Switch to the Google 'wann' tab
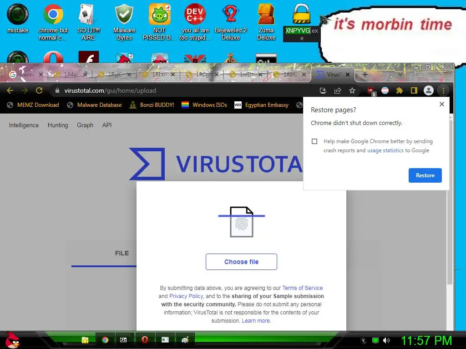The height and width of the screenshot is (349, 466). [x=26, y=75]
